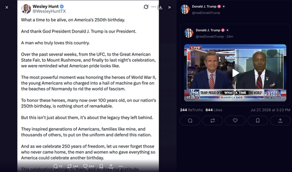Click the download icon in post header
Viewport: 292px width, 172px height.
pyautogui.click(x=161, y=7)
